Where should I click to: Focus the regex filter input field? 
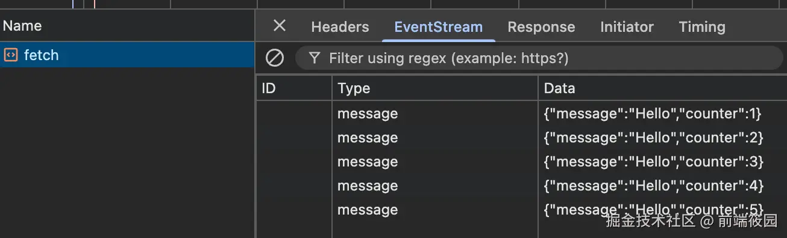541,58
